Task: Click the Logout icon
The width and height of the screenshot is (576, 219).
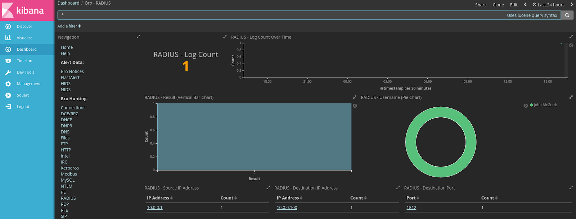Action: [x=8, y=107]
